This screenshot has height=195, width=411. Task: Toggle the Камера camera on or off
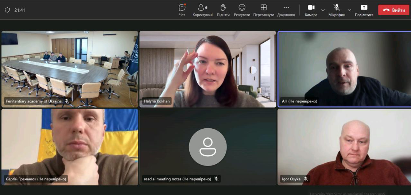pos(311,10)
